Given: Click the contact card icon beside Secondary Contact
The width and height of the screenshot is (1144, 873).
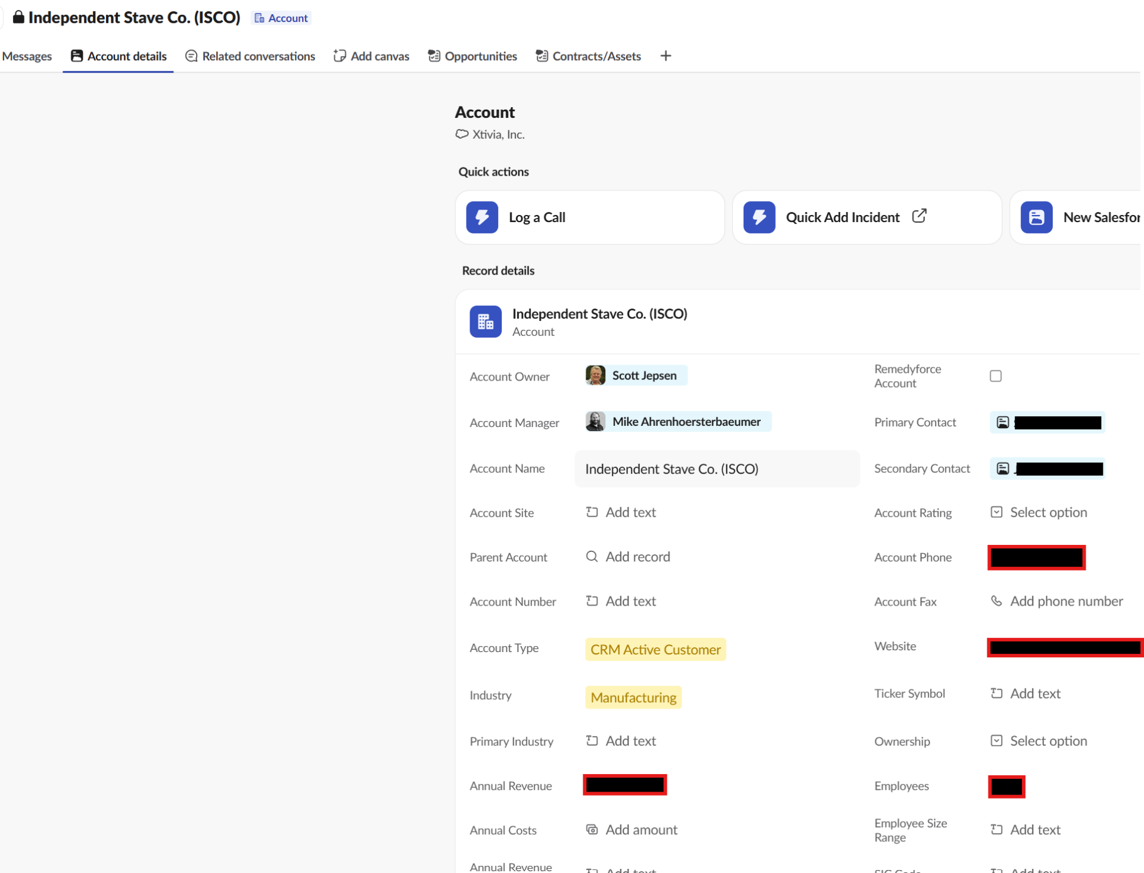Looking at the screenshot, I should click(x=1003, y=469).
